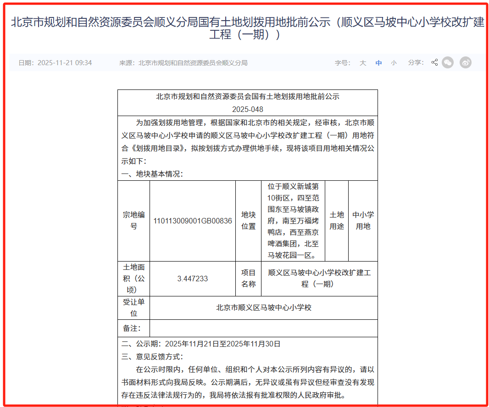Screen dimensions: 489x407
Task: Click the notice number 2025-048
Action: [x=247, y=109]
